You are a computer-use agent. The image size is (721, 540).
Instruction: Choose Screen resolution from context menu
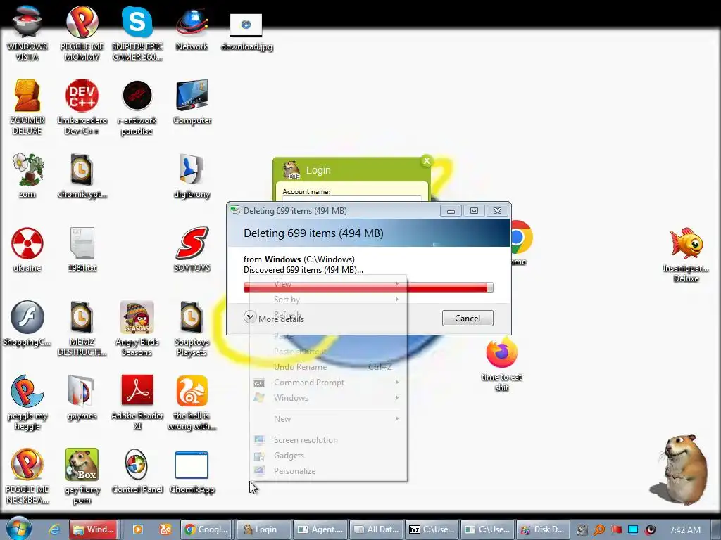[x=328, y=440]
